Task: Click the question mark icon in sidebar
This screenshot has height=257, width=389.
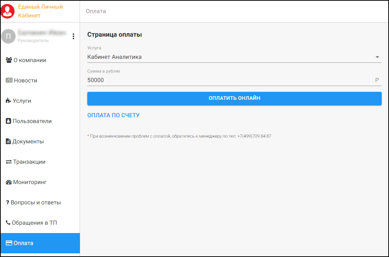Action: pyautogui.click(x=8, y=203)
